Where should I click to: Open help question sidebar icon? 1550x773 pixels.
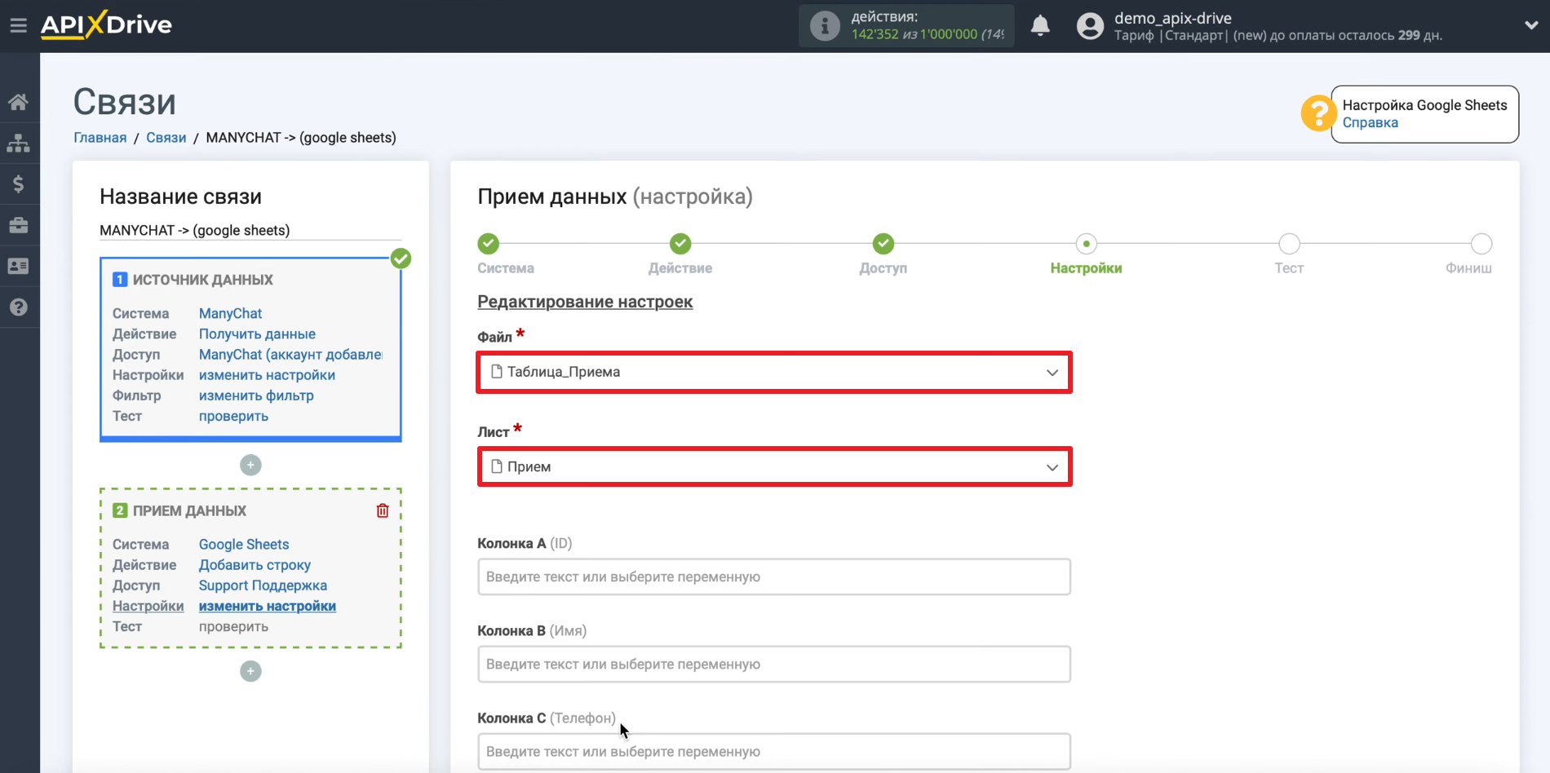(x=18, y=307)
